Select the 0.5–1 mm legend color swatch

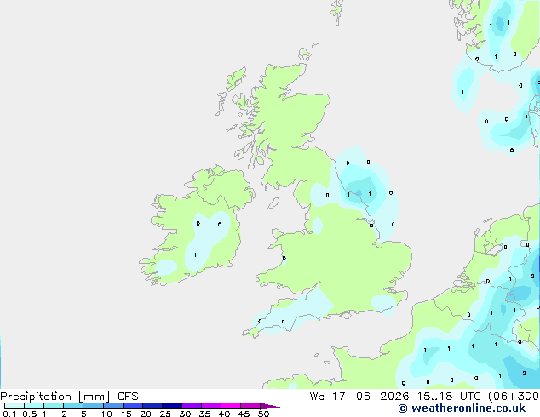click(34, 406)
